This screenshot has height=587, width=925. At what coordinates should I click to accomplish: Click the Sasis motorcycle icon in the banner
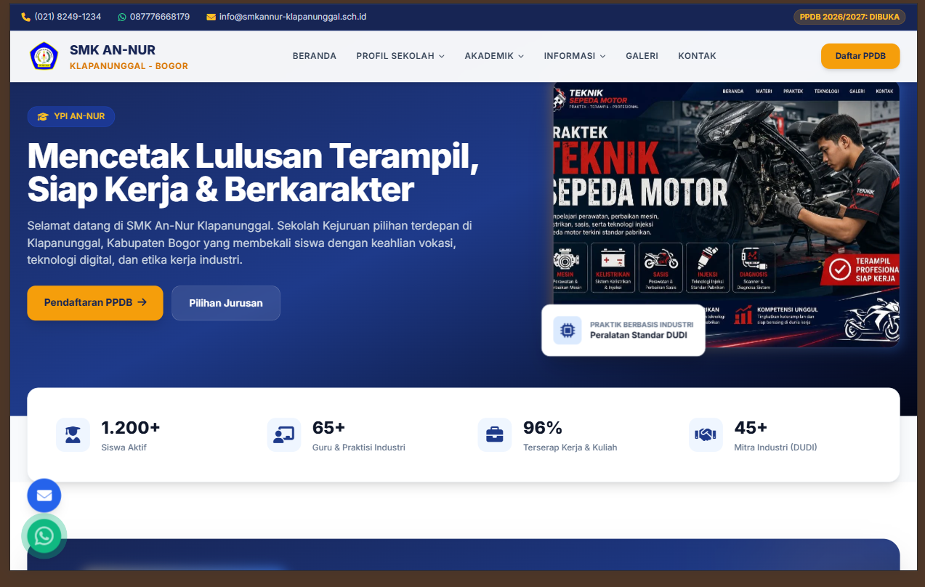pyautogui.click(x=661, y=259)
